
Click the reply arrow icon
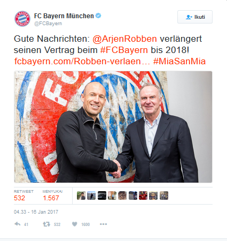tap(18, 224)
